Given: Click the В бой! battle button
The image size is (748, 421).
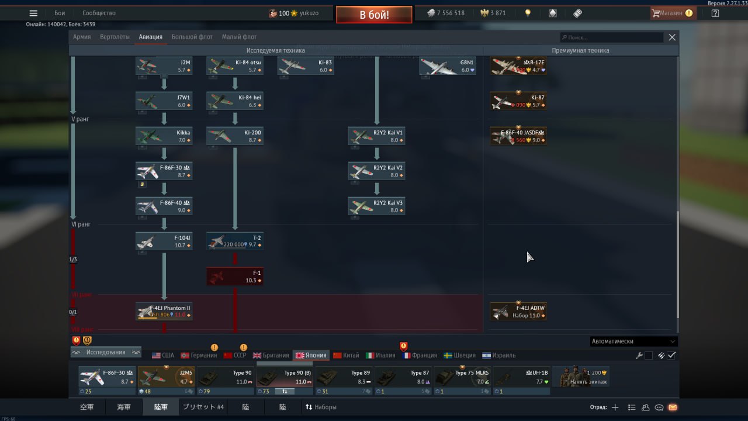Looking at the screenshot, I should pyautogui.click(x=374, y=15).
